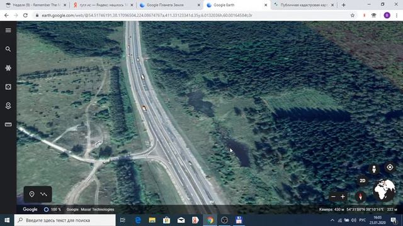Click the I'm Feeling Lucky dice icon
403x226 pixels.
point(8,87)
